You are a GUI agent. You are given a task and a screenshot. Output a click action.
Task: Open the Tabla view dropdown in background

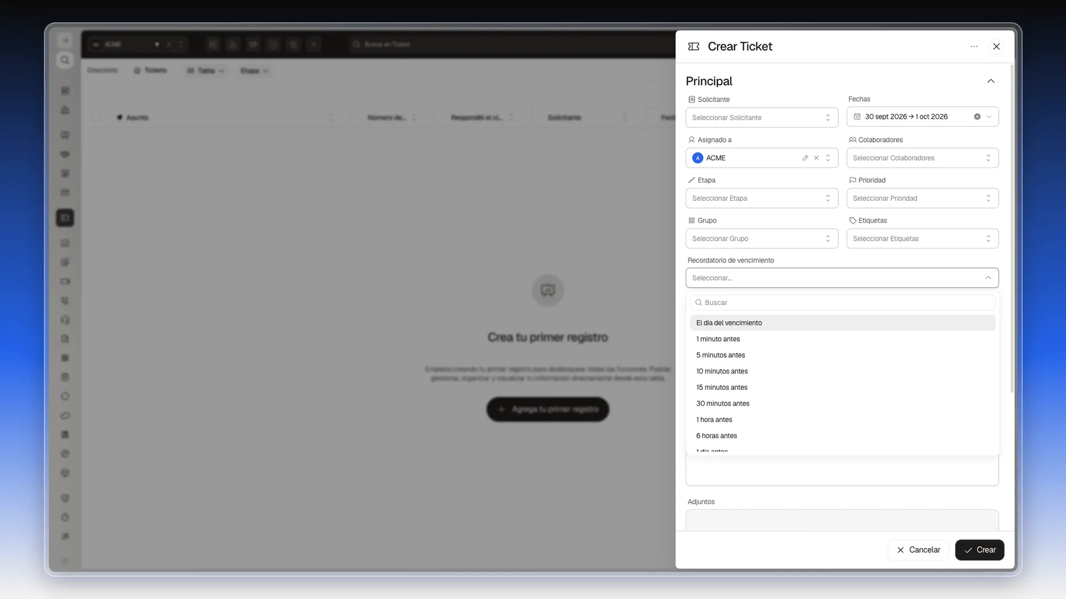pos(205,71)
